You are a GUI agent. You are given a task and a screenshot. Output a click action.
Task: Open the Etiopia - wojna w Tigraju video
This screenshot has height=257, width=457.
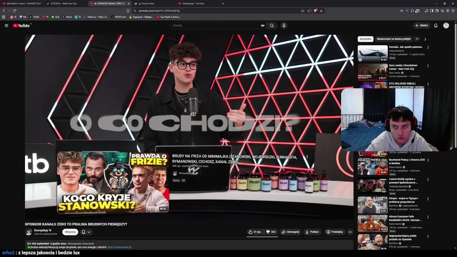coord(372,205)
